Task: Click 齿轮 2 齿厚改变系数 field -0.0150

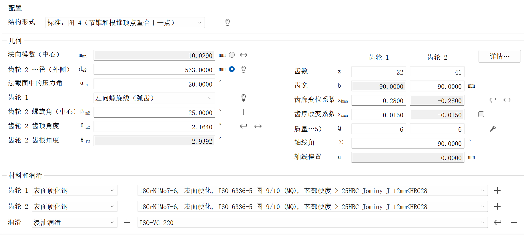Action: pos(437,115)
